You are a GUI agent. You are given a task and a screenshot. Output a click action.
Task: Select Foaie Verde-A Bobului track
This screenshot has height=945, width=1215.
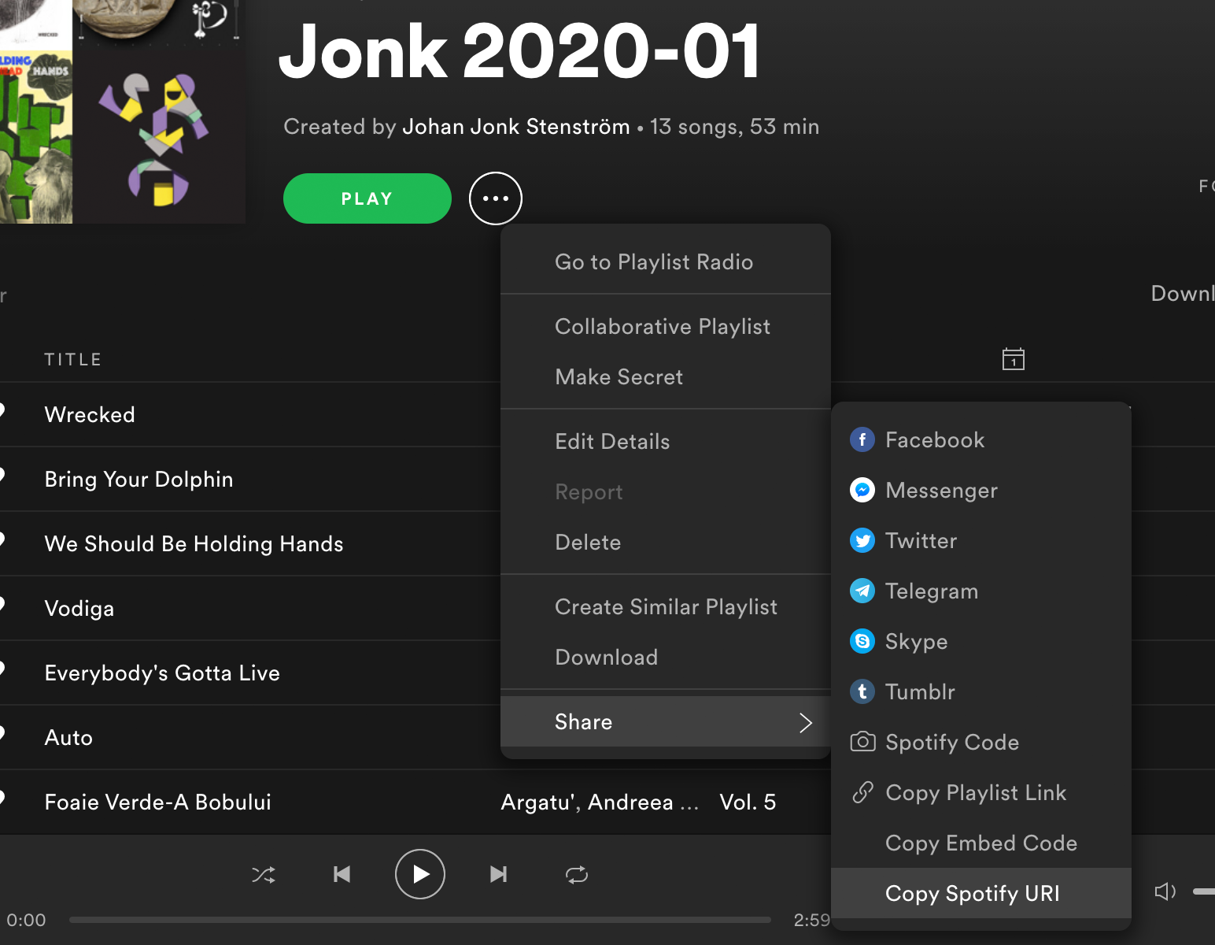point(157,802)
